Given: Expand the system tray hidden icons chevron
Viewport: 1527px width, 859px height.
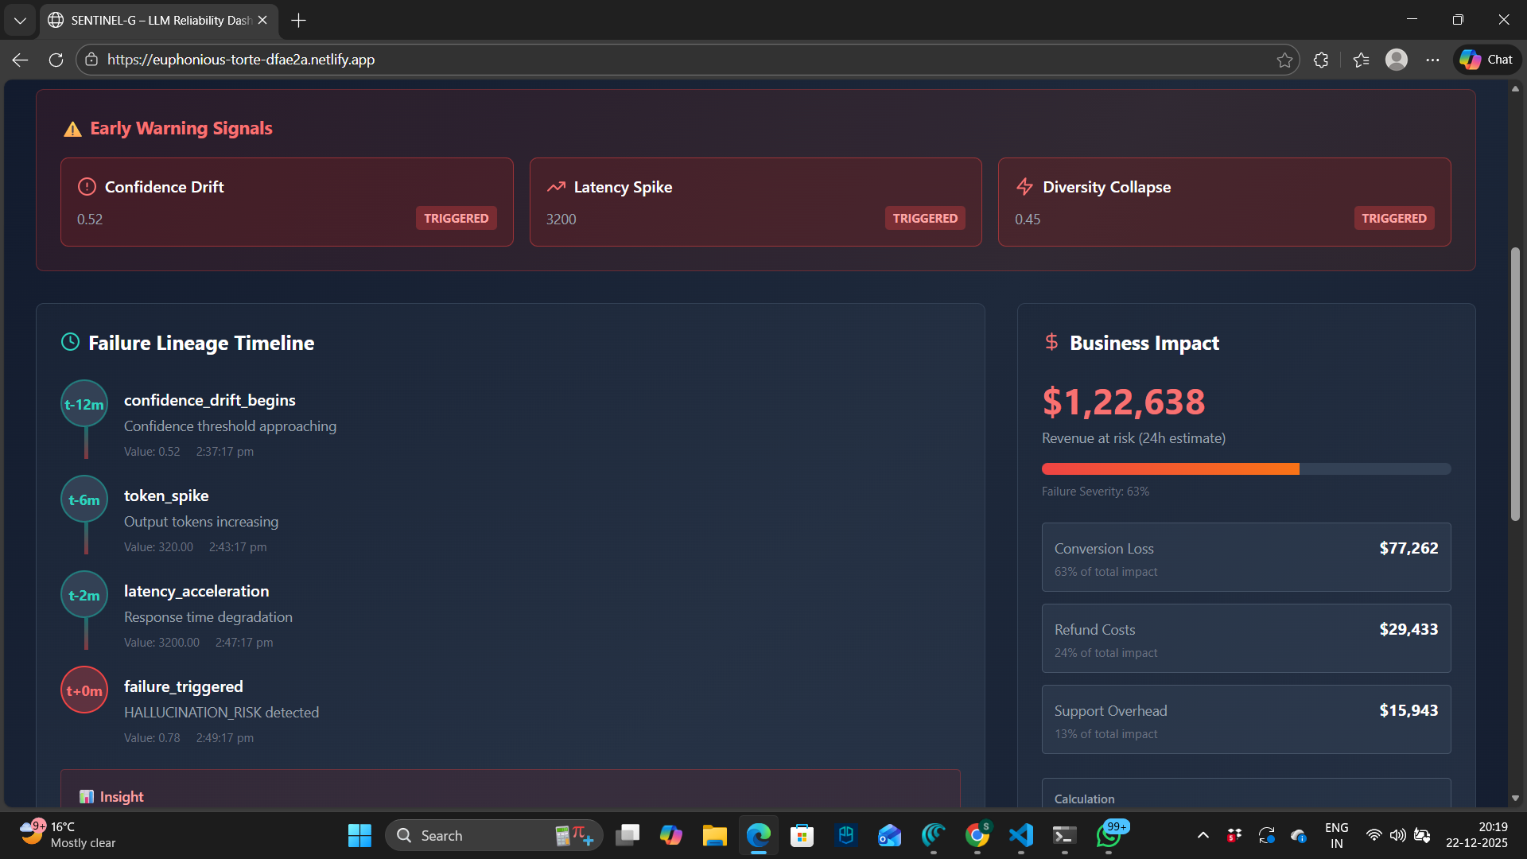Looking at the screenshot, I should coord(1203,835).
